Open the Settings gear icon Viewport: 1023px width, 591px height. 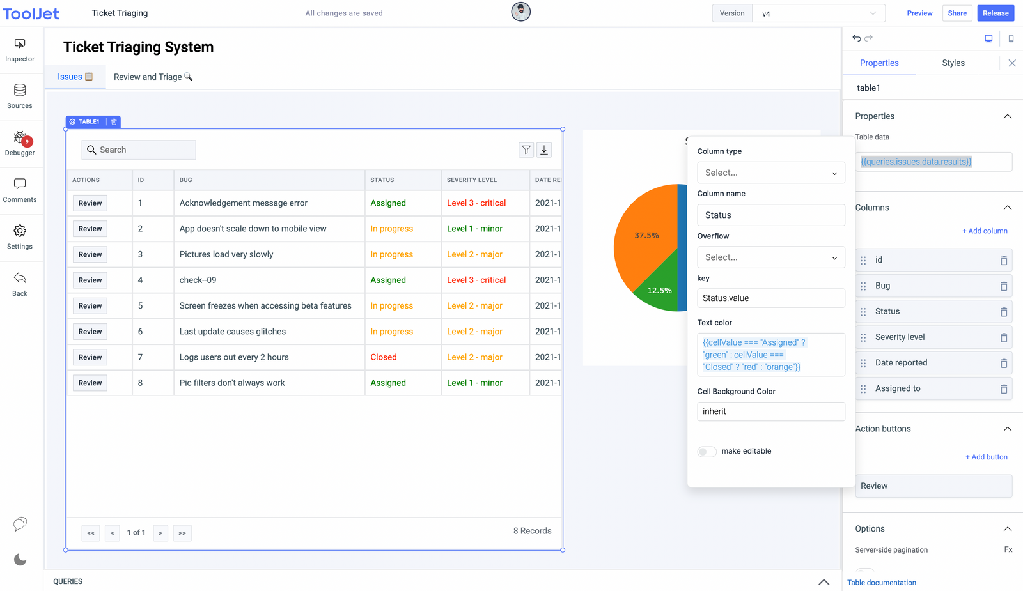pos(20,231)
